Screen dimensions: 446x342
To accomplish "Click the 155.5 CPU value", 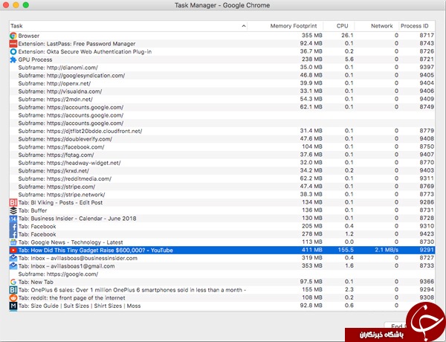I will (x=346, y=250).
